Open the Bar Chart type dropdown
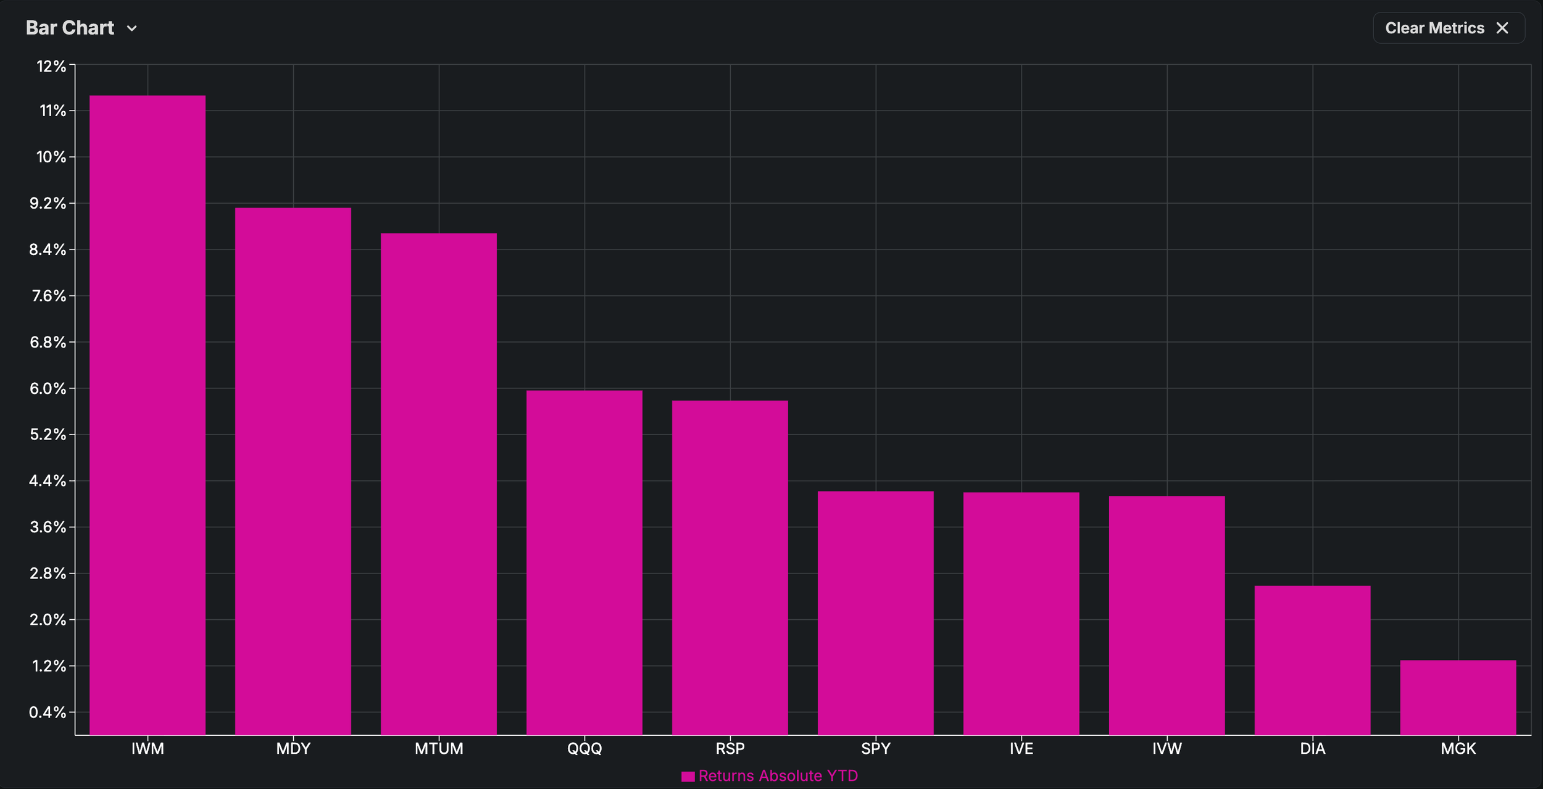Viewport: 1543px width, 789px height. click(70, 28)
